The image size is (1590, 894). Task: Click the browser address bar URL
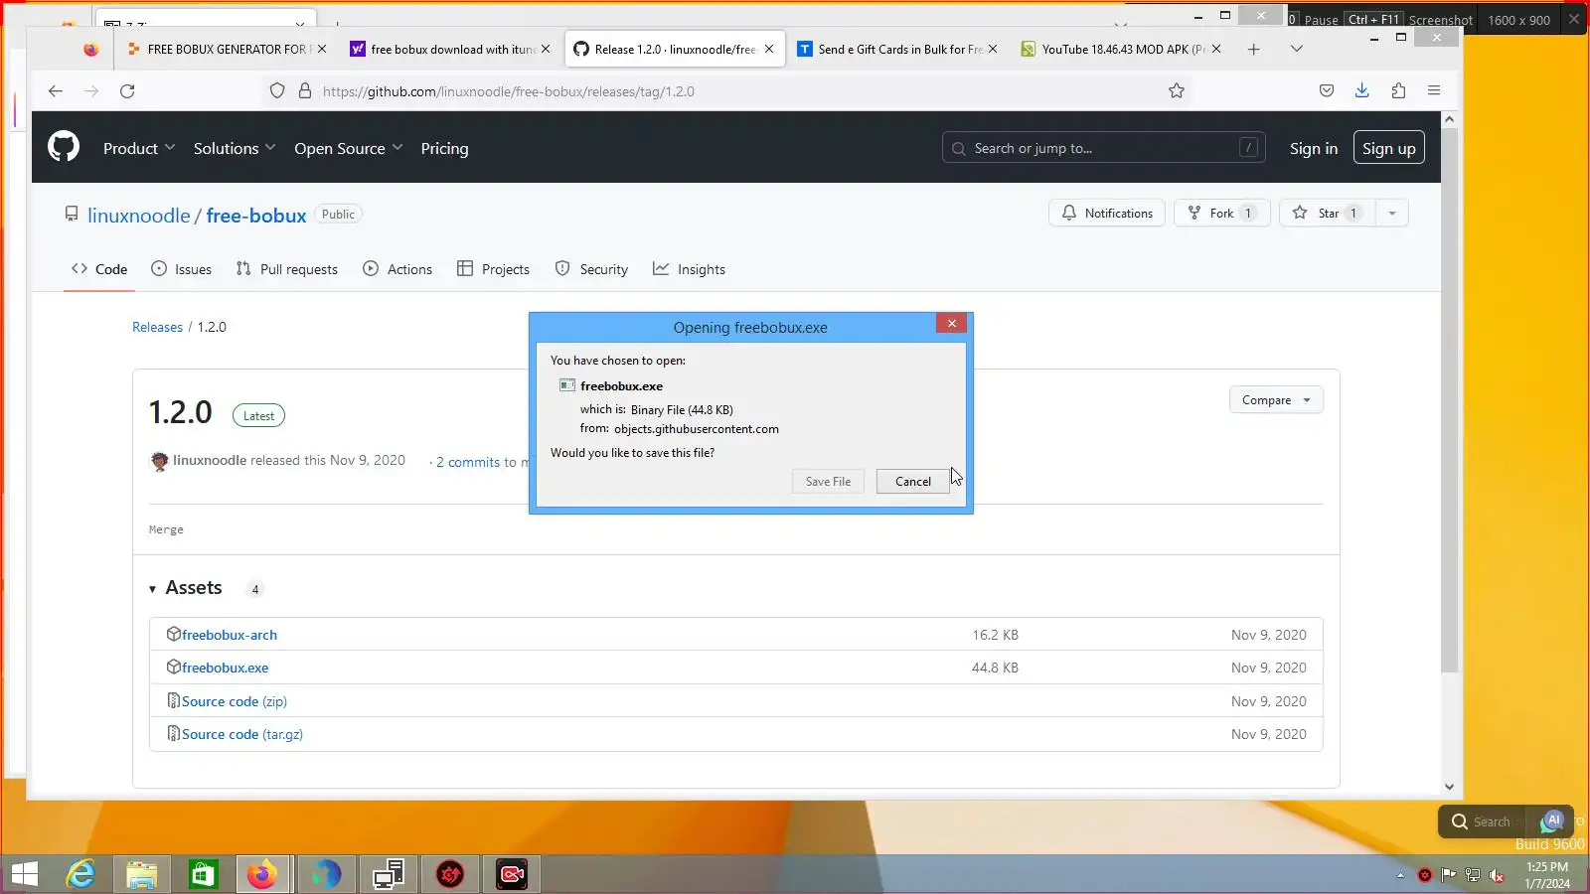(509, 91)
